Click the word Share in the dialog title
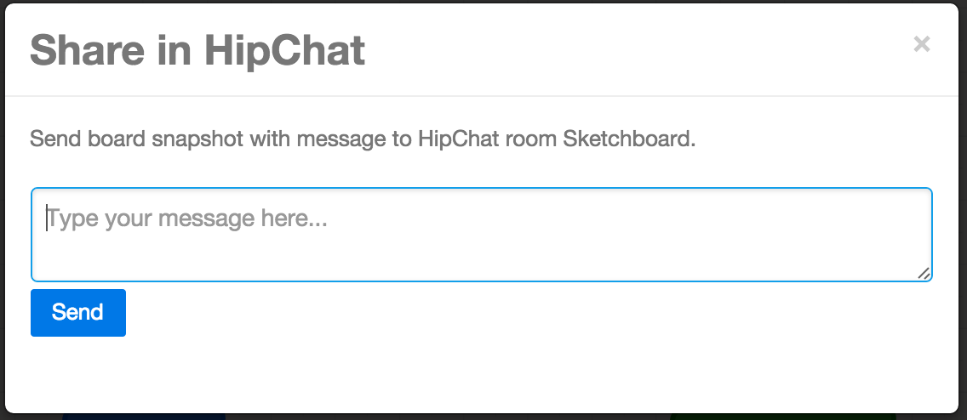967x420 pixels. [x=87, y=49]
